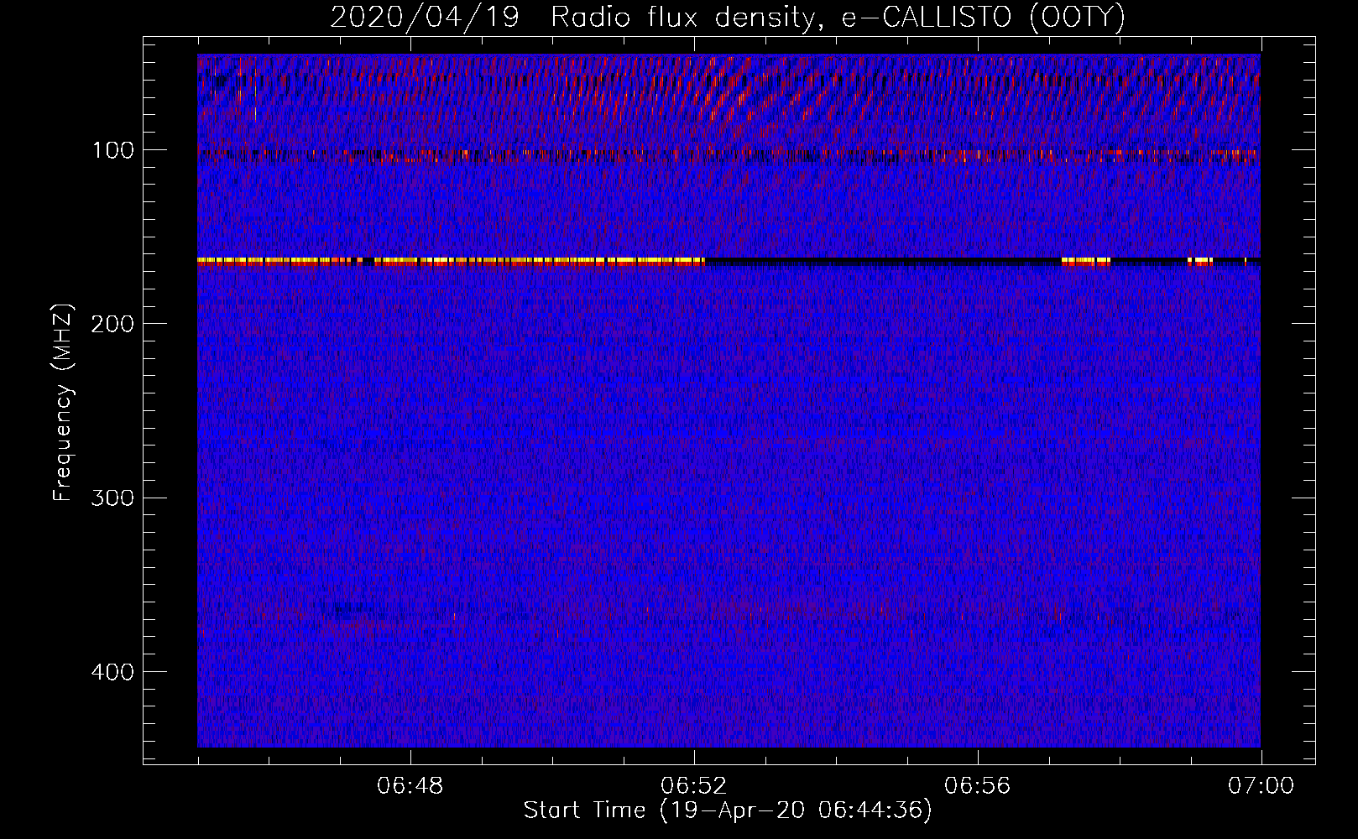Select the 06:52 time tick label

coord(694,786)
